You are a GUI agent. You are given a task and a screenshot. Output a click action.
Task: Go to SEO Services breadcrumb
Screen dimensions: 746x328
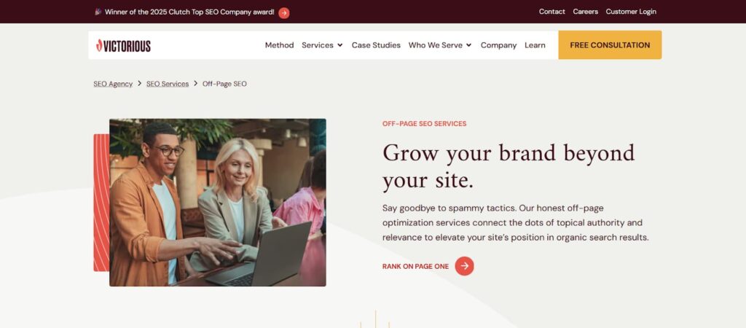click(x=168, y=84)
